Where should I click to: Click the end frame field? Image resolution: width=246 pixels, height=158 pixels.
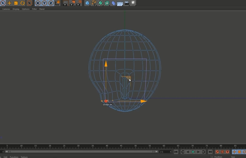[x=165, y=152]
